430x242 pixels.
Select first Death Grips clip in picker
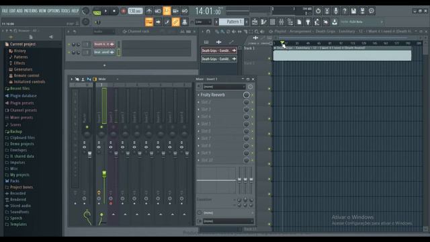tap(218, 51)
